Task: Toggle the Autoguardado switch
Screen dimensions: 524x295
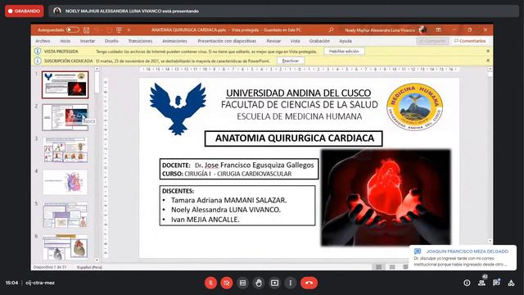Action: [x=73, y=29]
